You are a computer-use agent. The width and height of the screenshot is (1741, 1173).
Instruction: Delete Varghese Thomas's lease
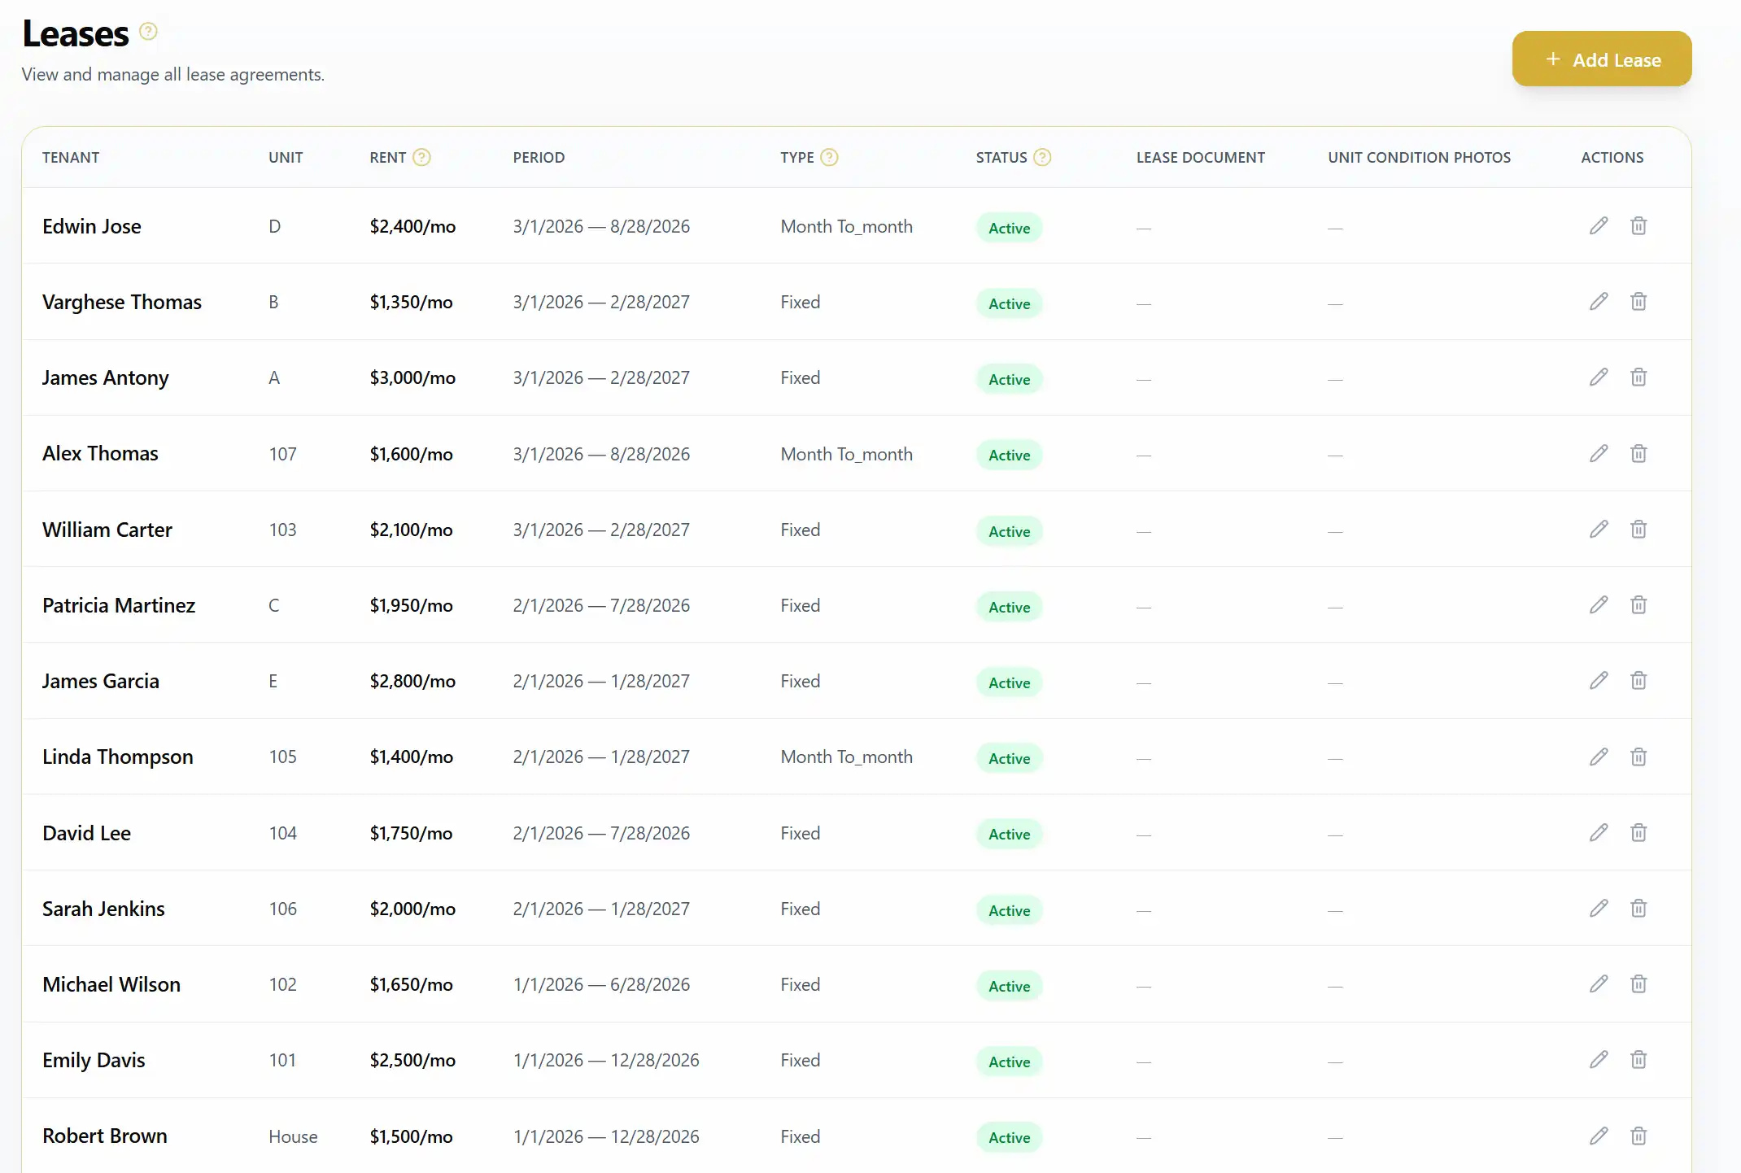click(x=1638, y=301)
